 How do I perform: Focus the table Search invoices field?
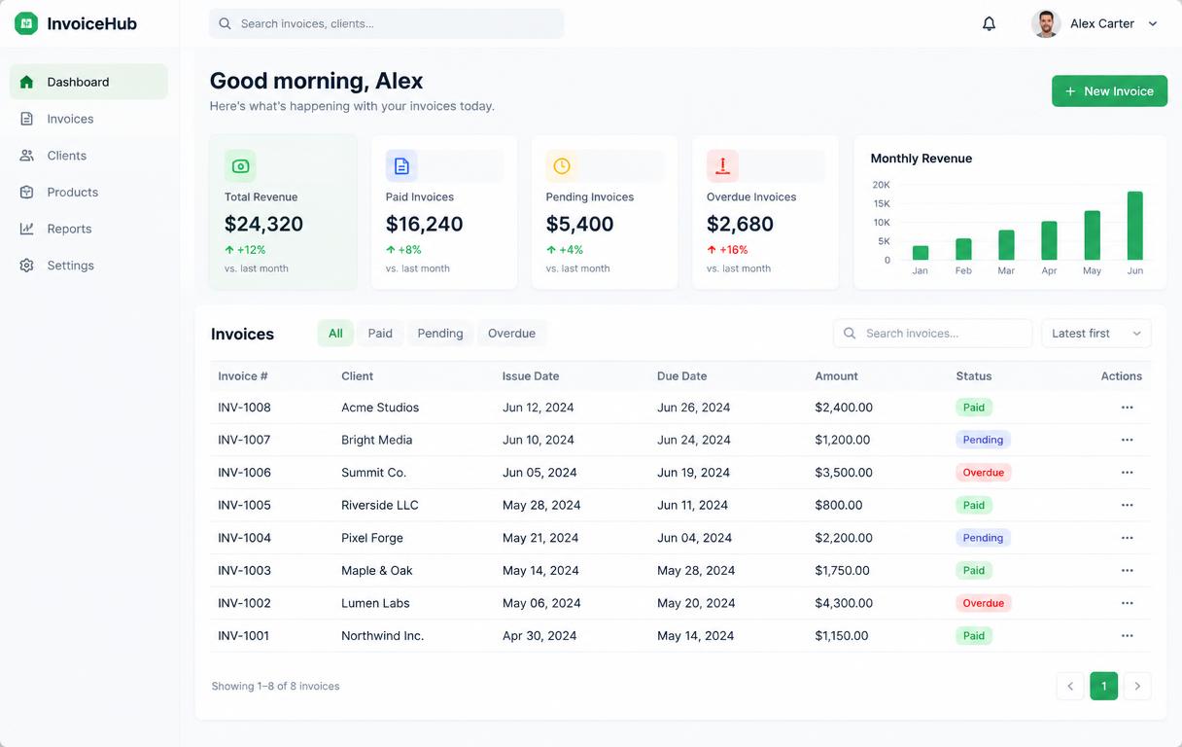(932, 334)
